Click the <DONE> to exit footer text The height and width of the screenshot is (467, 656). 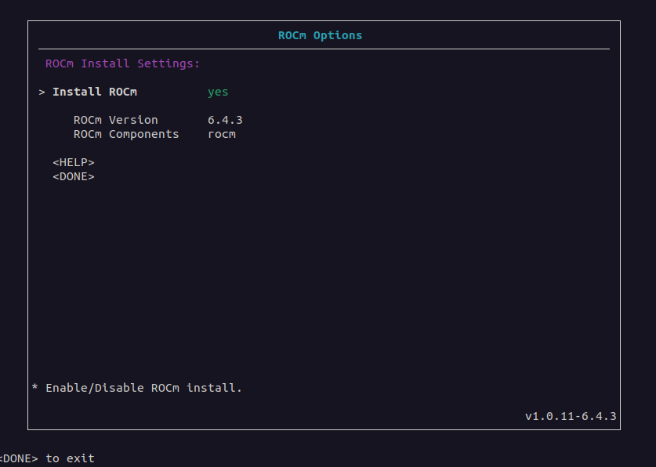[47, 458]
